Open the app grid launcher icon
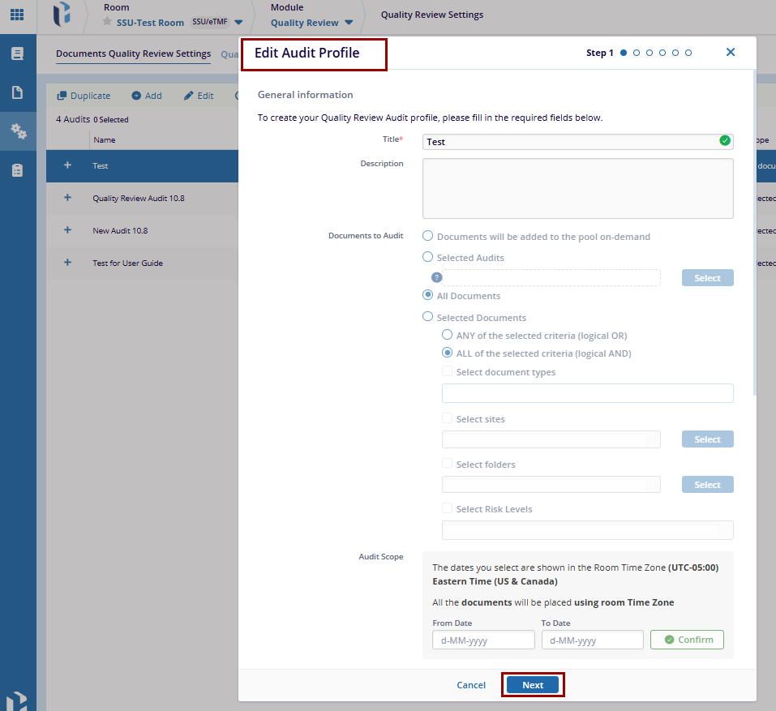 pyautogui.click(x=17, y=15)
